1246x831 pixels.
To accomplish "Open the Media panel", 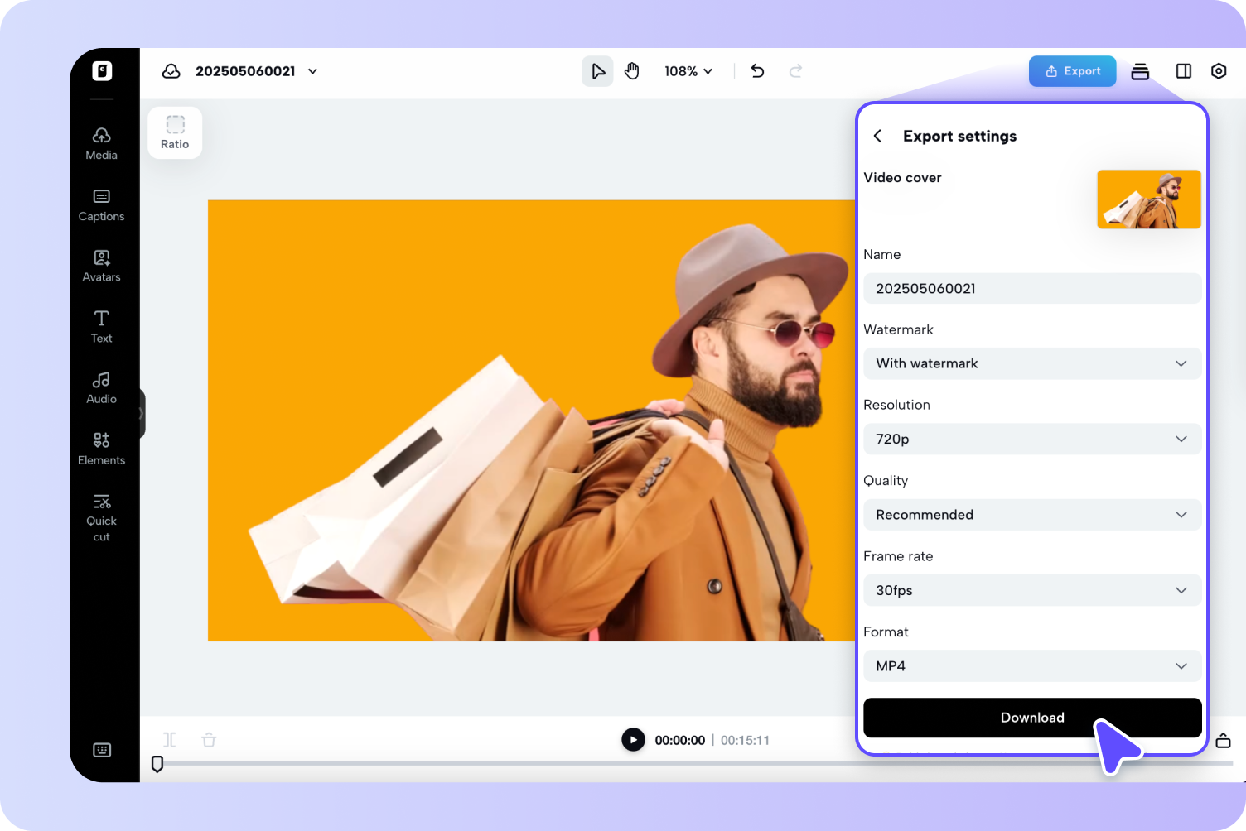I will tap(102, 144).
